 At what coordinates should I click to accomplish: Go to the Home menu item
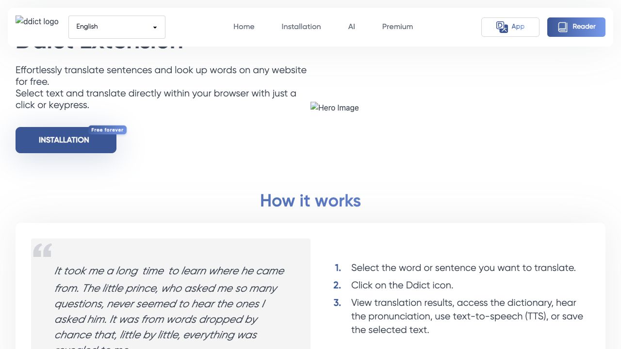[244, 27]
